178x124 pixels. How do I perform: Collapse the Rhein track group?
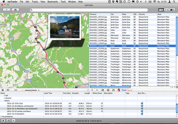pyautogui.click(x=5, y=101)
